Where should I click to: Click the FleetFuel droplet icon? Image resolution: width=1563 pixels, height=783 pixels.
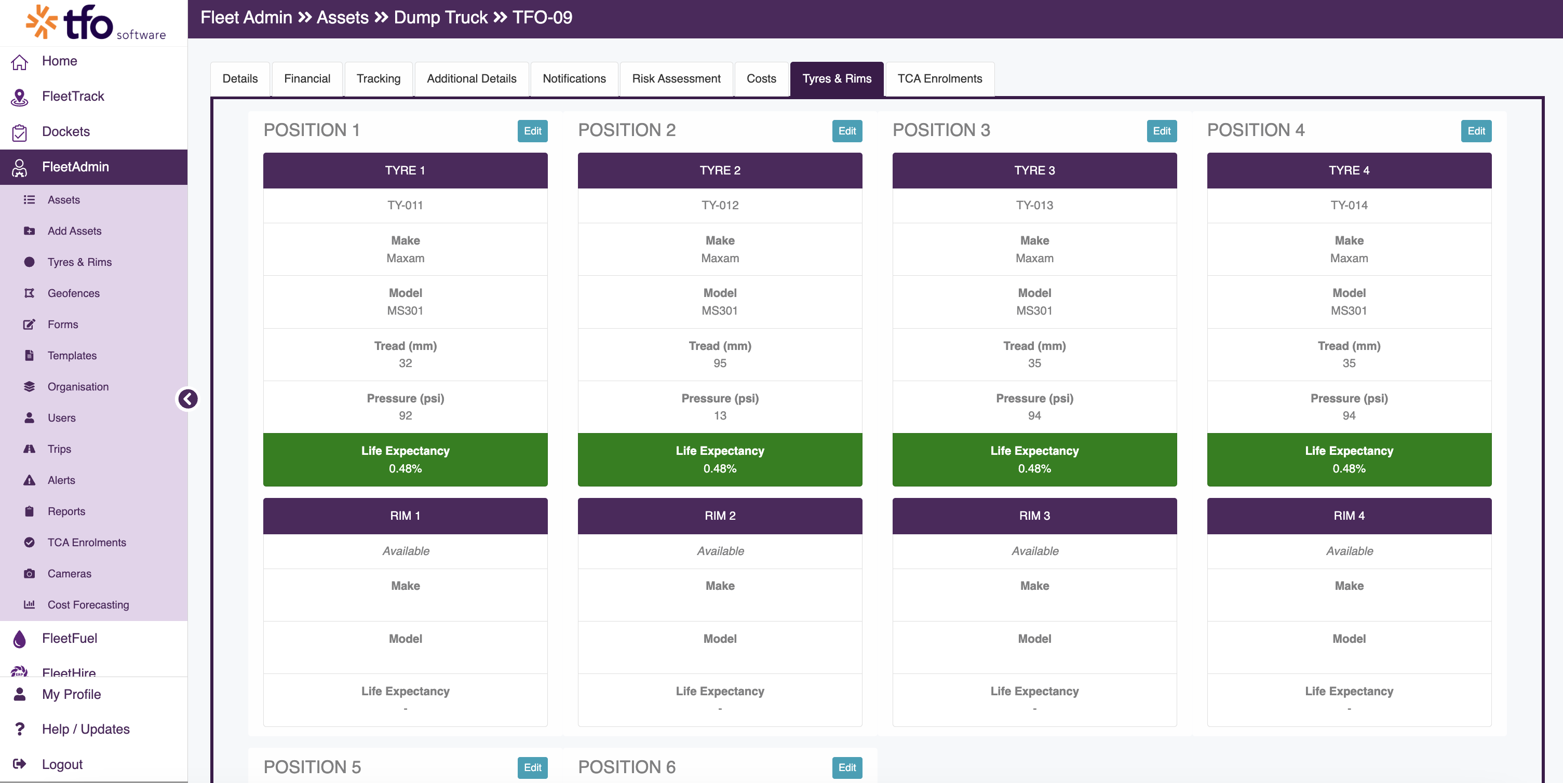tap(19, 638)
